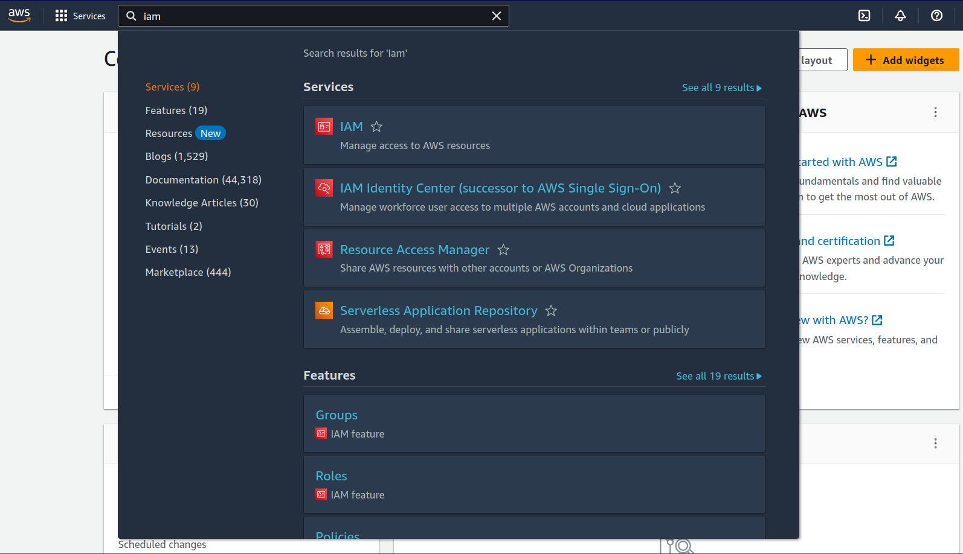The width and height of the screenshot is (963, 554).
Task: Open the Groups IAM feature
Action: 337,415
